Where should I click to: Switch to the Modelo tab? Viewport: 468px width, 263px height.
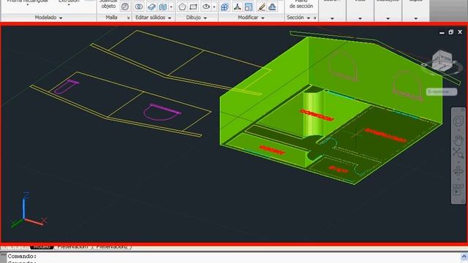pyautogui.click(x=42, y=247)
